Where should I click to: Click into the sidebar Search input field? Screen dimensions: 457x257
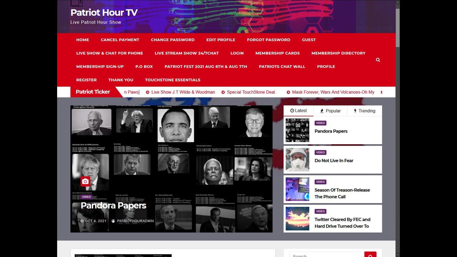[326, 255]
